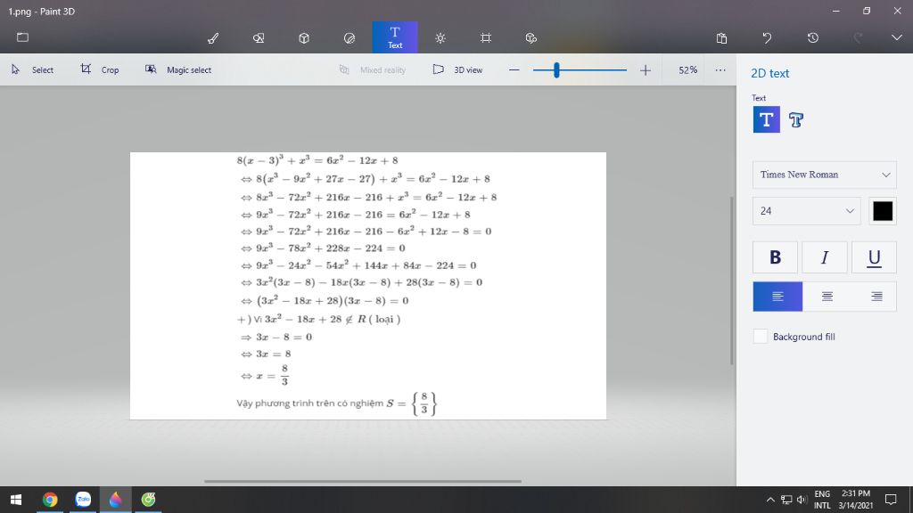Open the green Coc Coc taskbar icon

click(149, 500)
